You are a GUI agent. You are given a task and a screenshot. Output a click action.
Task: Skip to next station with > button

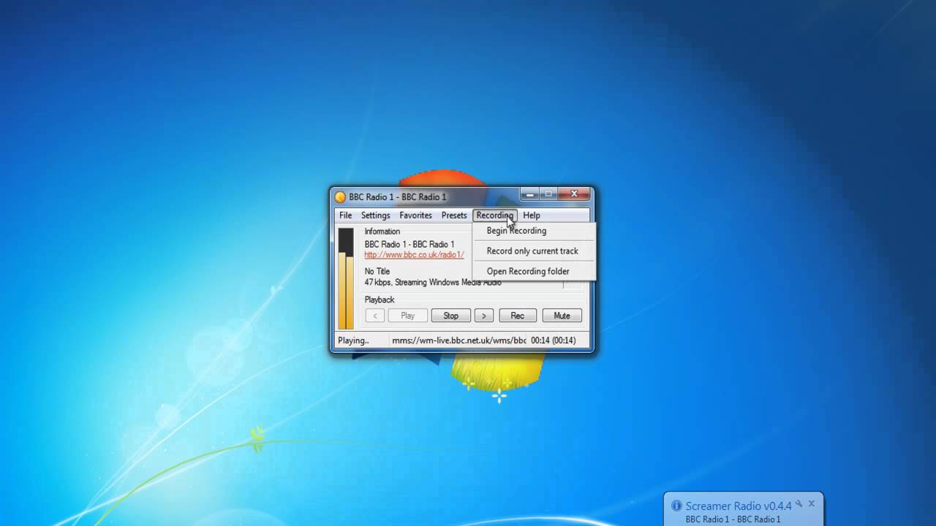pos(483,316)
